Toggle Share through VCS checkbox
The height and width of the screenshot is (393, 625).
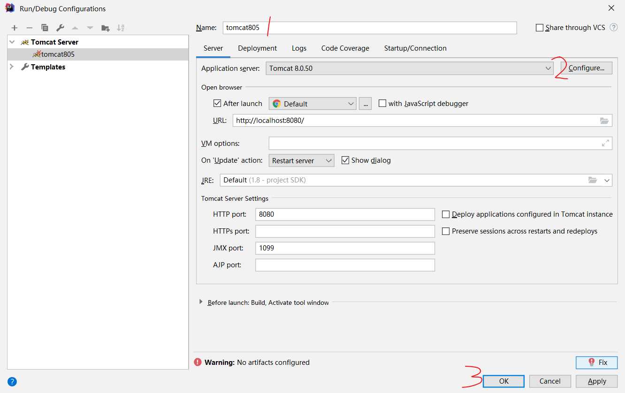540,28
